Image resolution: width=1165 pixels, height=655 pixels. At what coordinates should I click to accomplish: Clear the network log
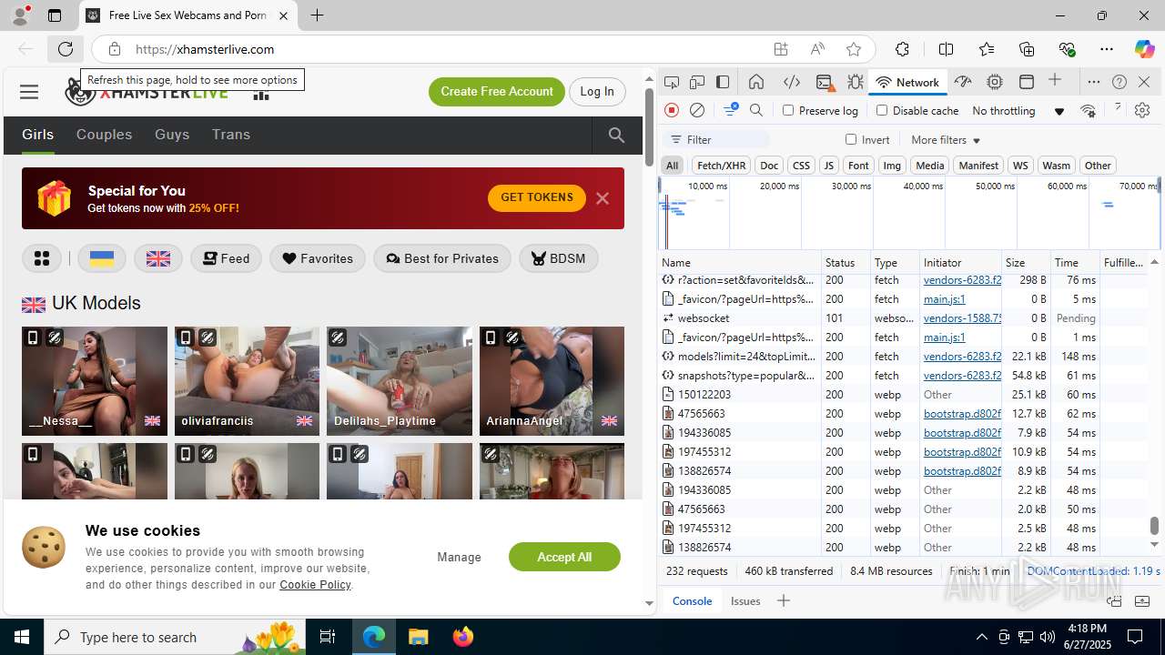(x=697, y=110)
